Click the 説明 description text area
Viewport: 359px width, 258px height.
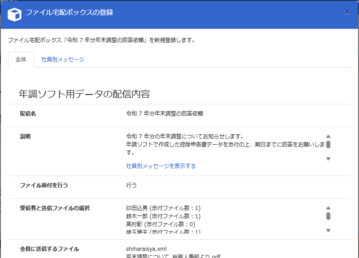(x=224, y=144)
